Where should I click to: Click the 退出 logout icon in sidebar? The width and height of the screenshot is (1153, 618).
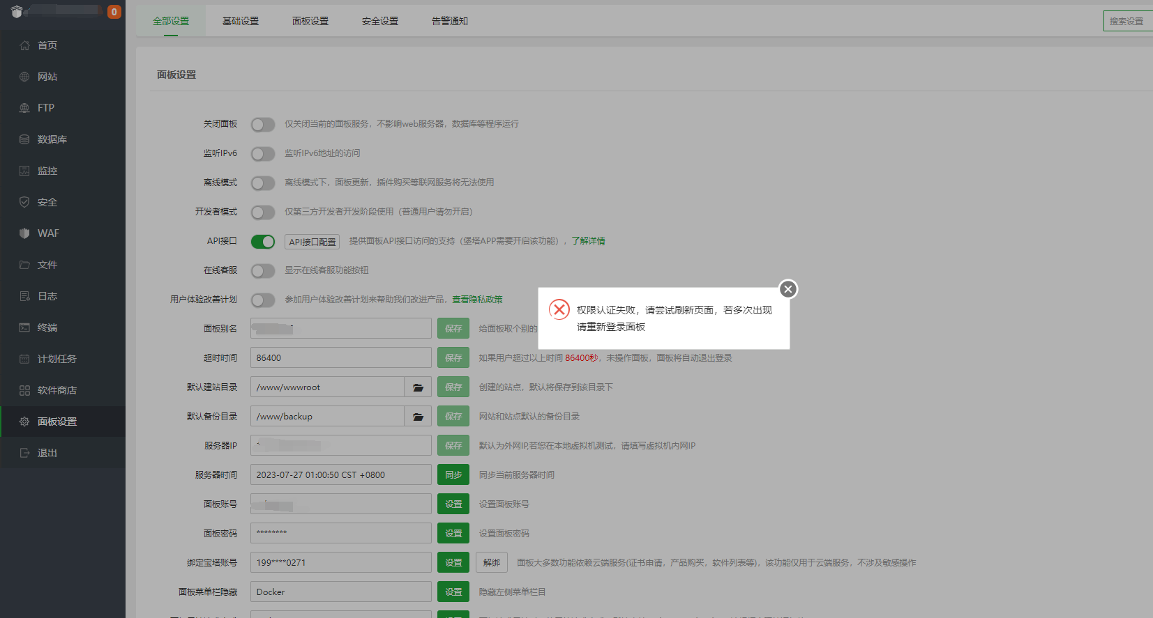tap(24, 453)
